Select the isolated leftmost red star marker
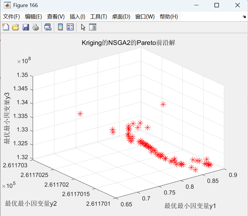248x216 pixels. [80, 114]
